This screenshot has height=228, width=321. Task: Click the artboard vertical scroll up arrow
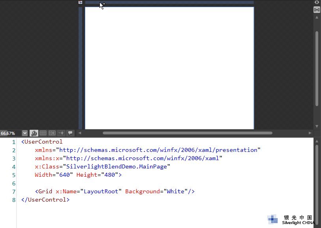coord(317,17)
